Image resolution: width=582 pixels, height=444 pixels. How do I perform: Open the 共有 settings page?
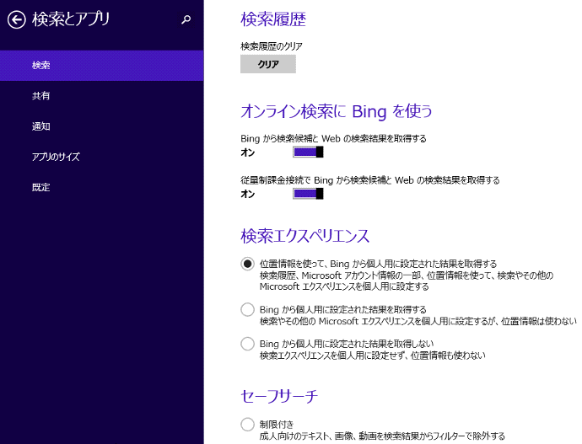pos(102,96)
